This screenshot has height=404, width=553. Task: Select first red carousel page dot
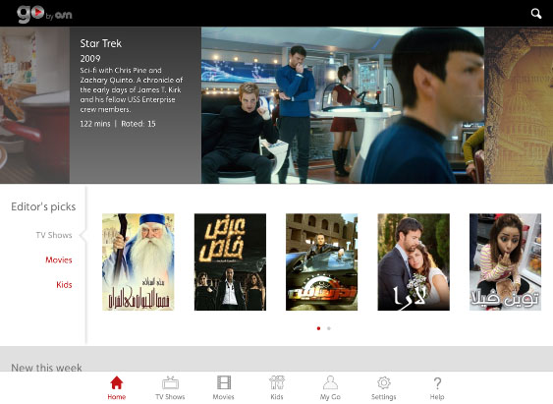click(319, 328)
